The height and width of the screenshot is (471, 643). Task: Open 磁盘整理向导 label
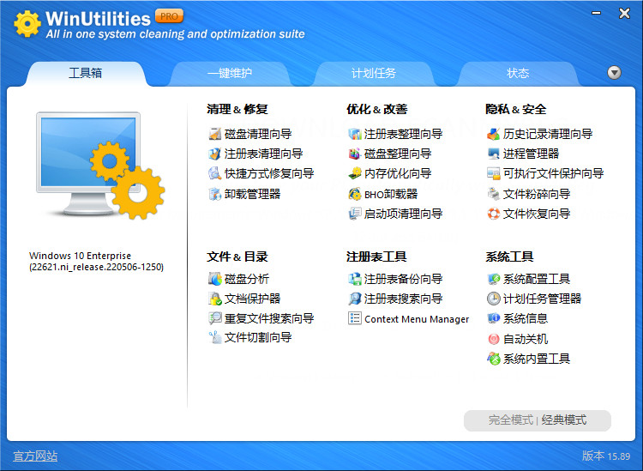(x=398, y=154)
